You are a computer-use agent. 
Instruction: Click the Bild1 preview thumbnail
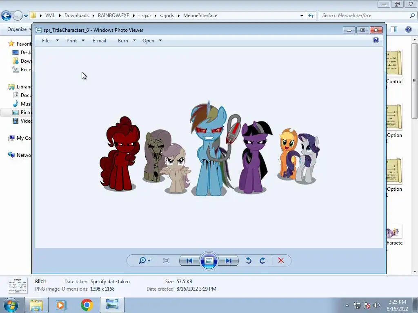tap(17, 285)
